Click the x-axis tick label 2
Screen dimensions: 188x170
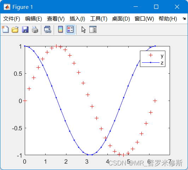[66, 161]
